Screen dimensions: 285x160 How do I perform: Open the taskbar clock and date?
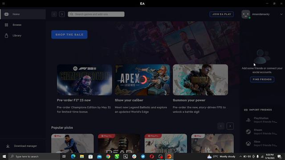[x=270, y=156]
